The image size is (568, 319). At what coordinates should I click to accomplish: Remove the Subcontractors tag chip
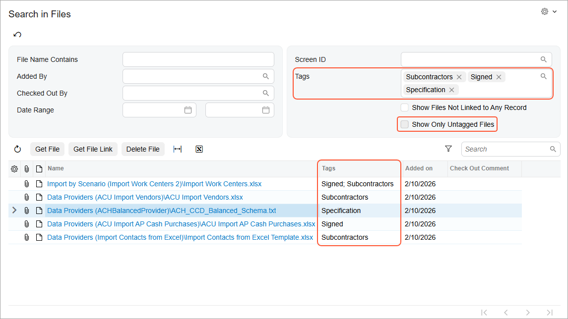coord(459,77)
